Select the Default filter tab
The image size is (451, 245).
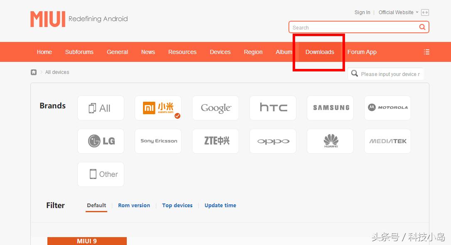(x=96, y=206)
